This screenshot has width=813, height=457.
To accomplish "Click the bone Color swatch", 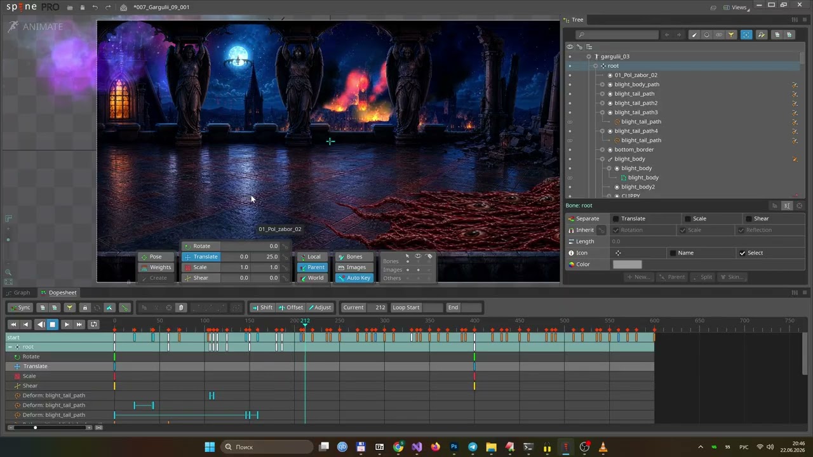I will coord(627,265).
